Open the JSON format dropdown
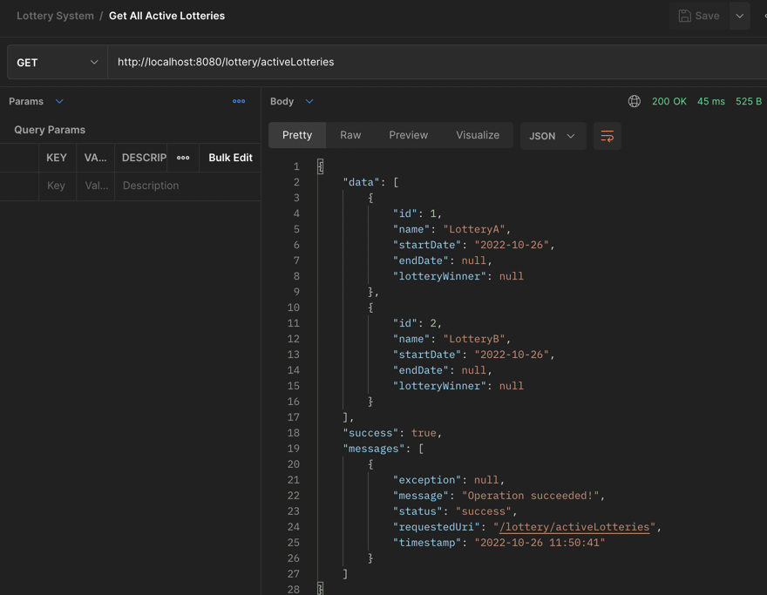767x595 pixels. pos(553,136)
